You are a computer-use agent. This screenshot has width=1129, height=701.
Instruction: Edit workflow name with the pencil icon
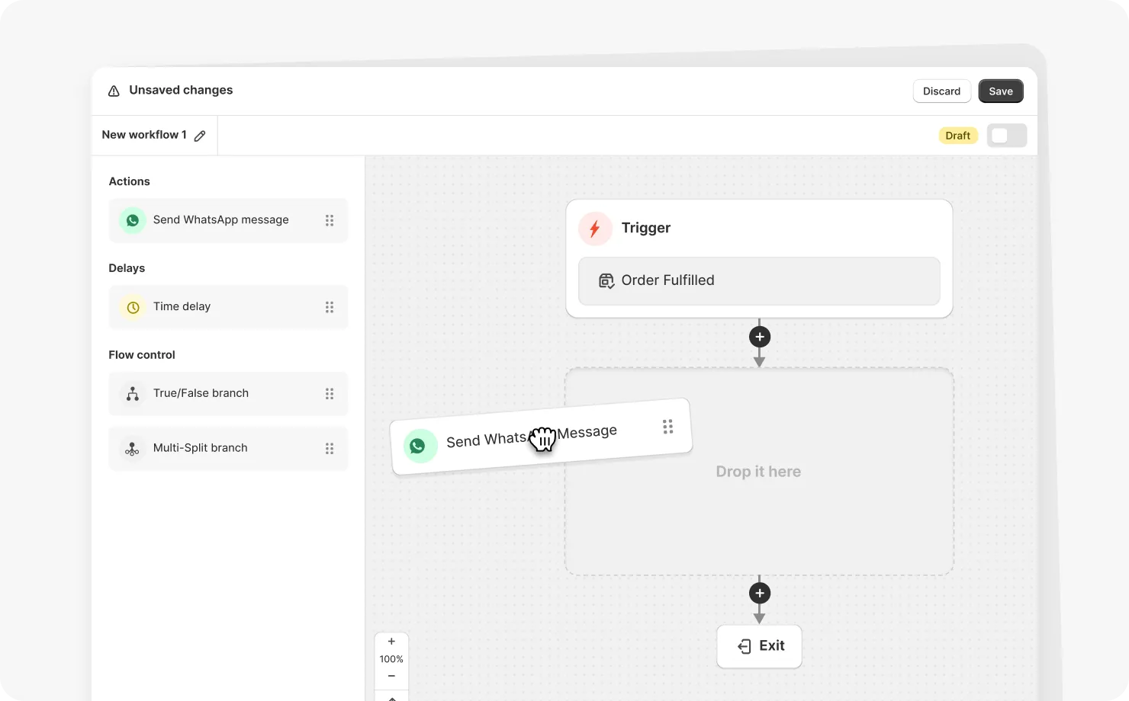point(200,136)
